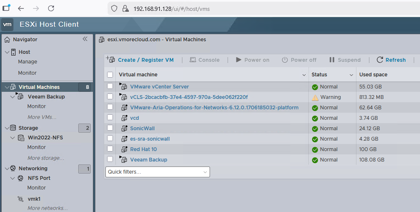Open More VMs... in Navigator
Image resolution: width=420 pixels, height=212 pixels.
point(42,117)
